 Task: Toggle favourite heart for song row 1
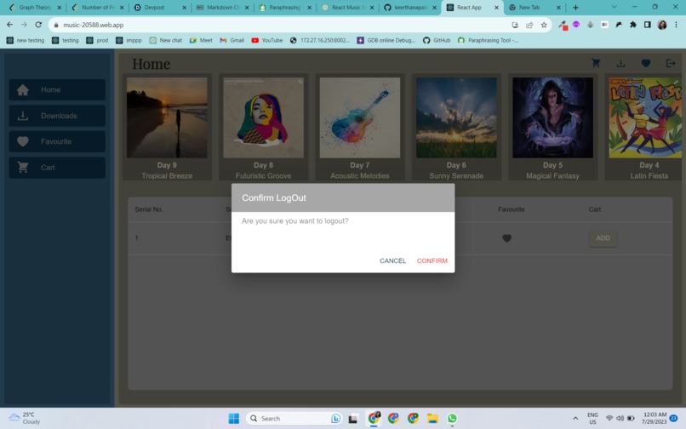(x=506, y=238)
